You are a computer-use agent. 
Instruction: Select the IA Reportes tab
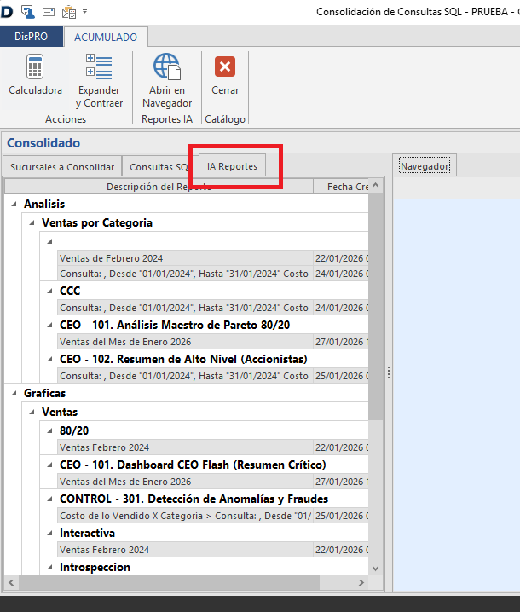[232, 166]
